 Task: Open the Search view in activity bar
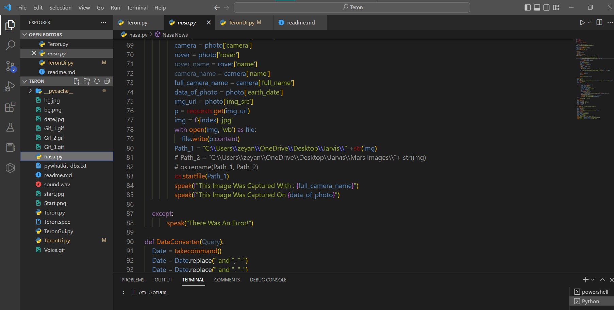click(10, 45)
